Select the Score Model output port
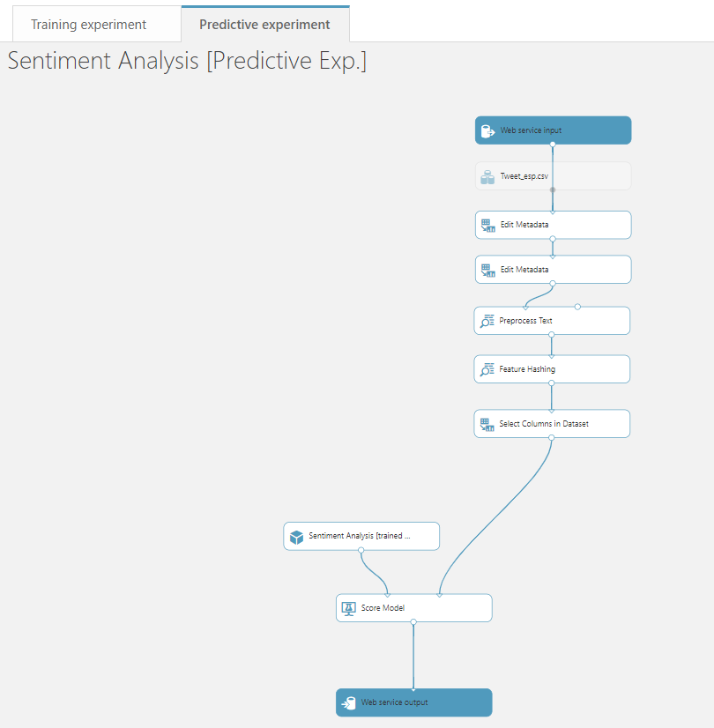The image size is (714, 728). pos(413,622)
